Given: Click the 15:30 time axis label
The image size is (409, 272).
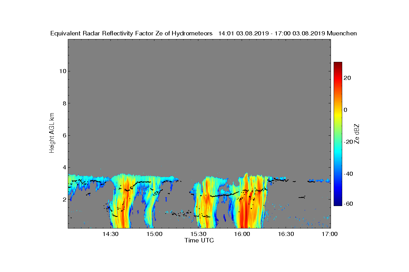Looking at the screenshot, I should pyautogui.click(x=198, y=234).
